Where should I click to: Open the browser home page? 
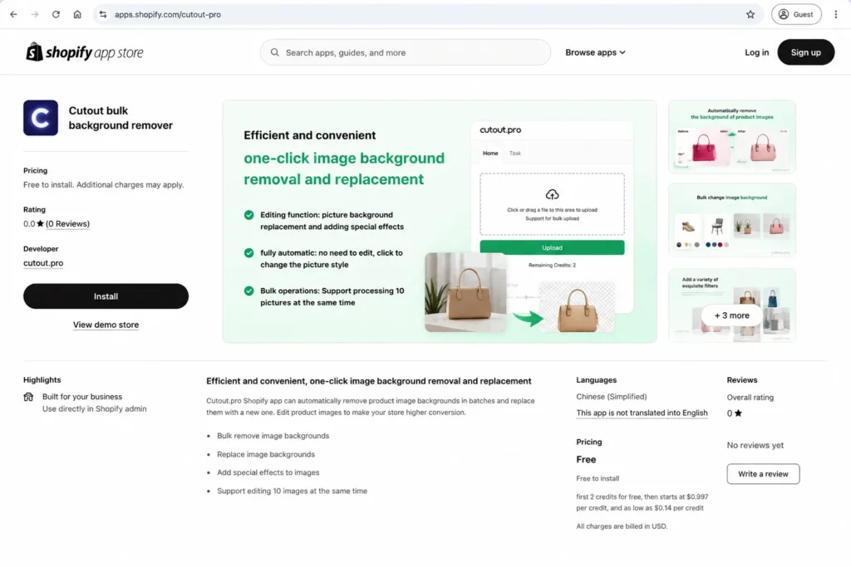[77, 15]
